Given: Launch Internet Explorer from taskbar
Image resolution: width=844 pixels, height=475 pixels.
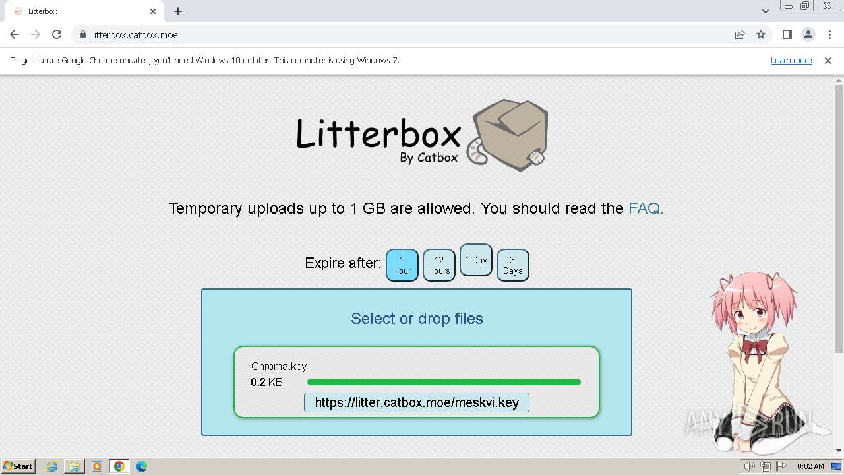Looking at the screenshot, I should tap(53, 466).
